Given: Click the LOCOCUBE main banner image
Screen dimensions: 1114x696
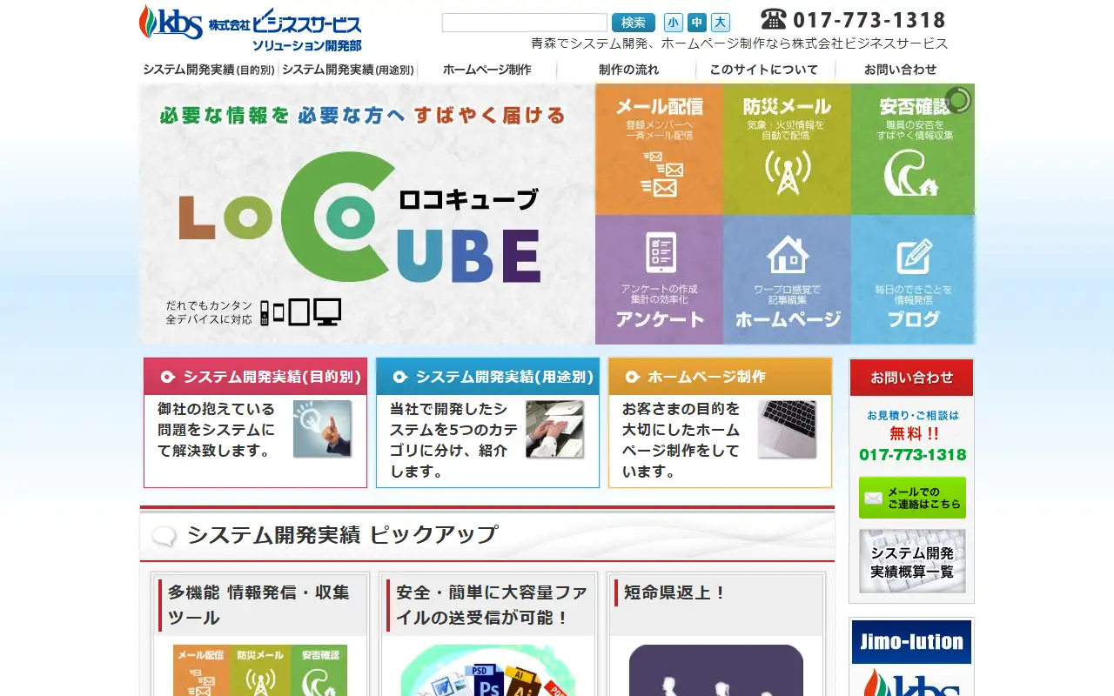Looking at the screenshot, I should coord(367,214).
